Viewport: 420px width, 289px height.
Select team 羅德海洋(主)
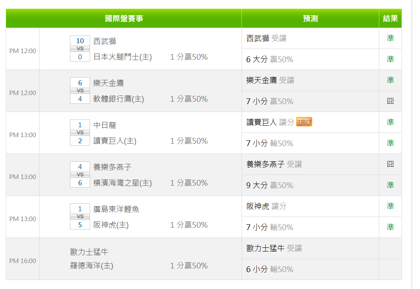[x=92, y=266]
